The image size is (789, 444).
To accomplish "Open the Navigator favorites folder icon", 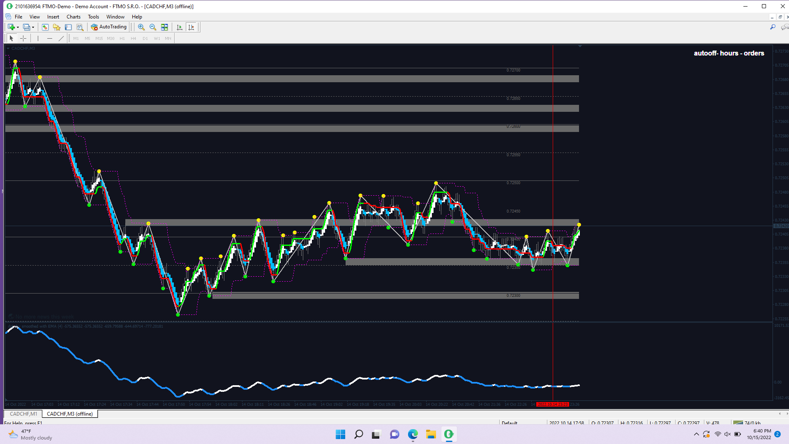I will [x=57, y=27].
